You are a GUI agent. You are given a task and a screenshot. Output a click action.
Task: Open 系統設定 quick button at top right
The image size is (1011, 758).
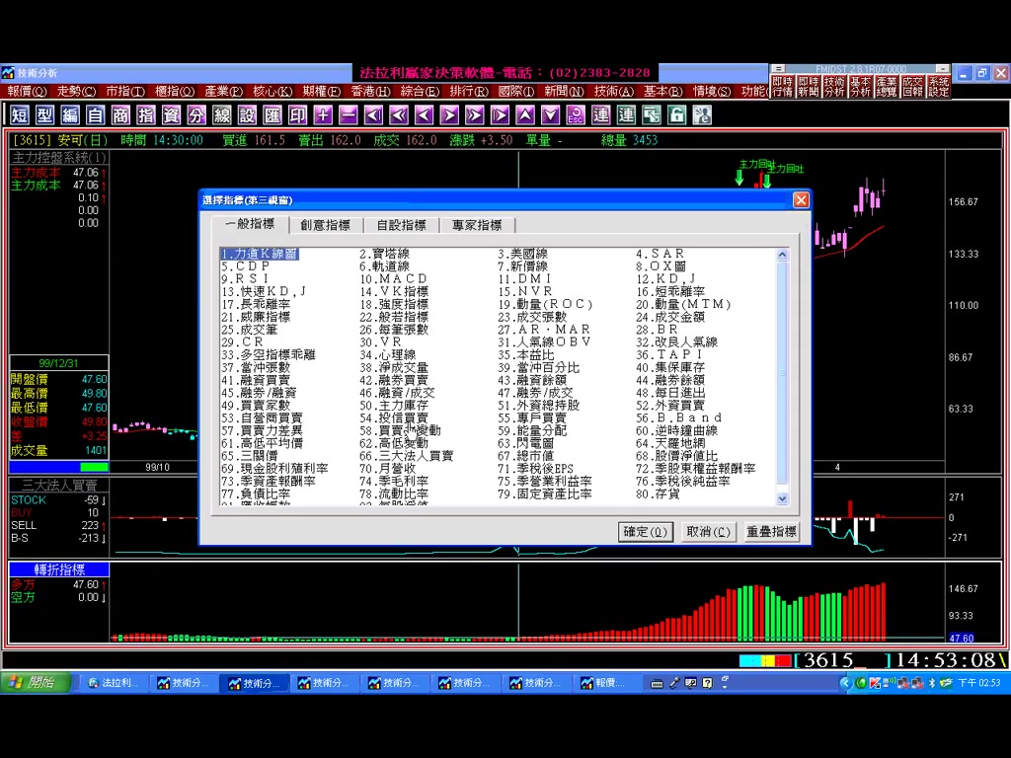(938, 87)
